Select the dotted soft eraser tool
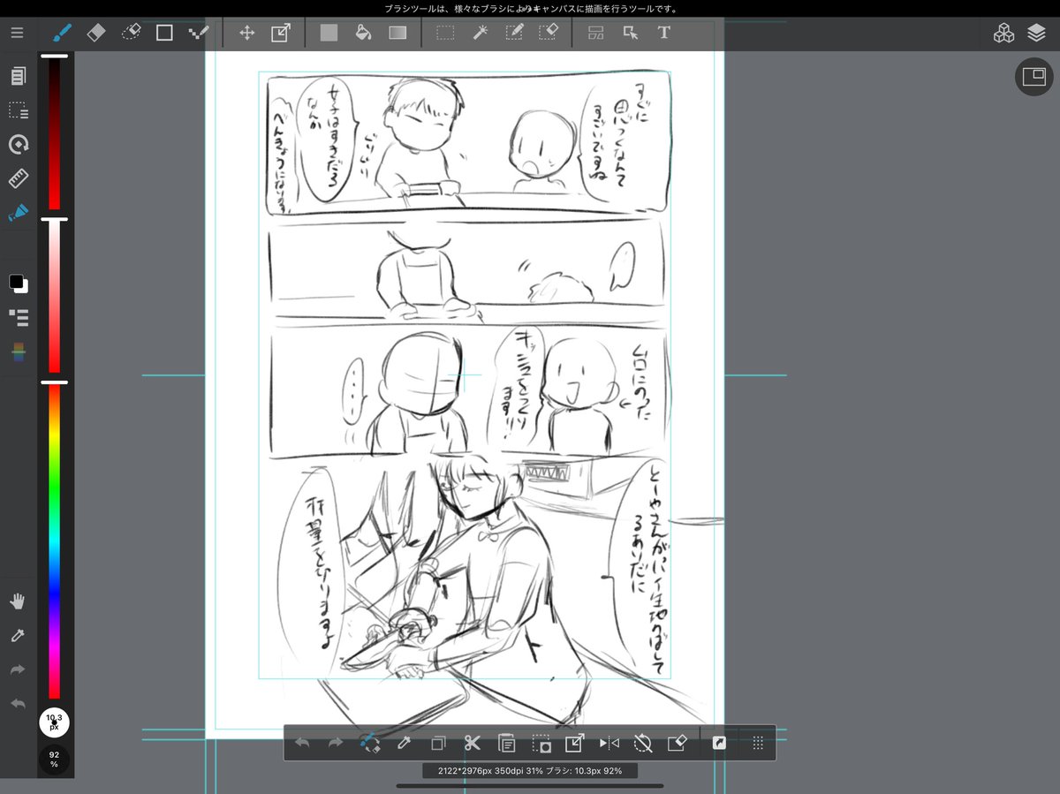Screen dimensions: 1060x794 pyautogui.click(x=131, y=34)
